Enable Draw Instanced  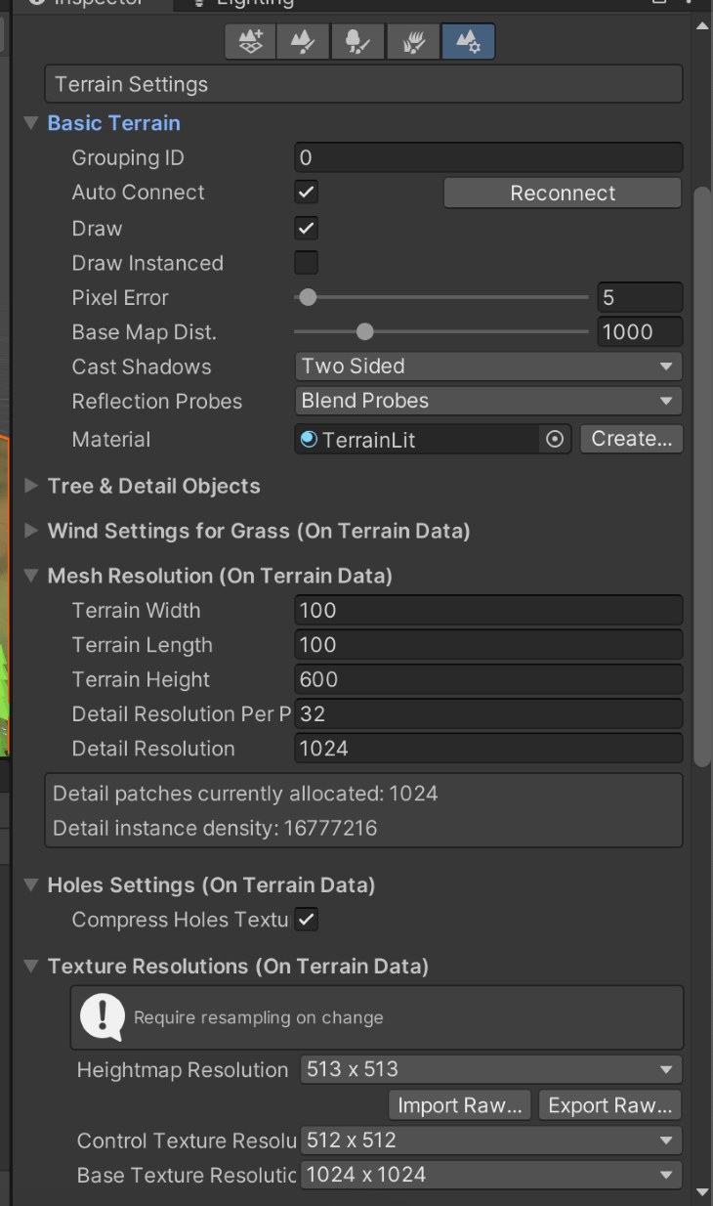(x=306, y=262)
